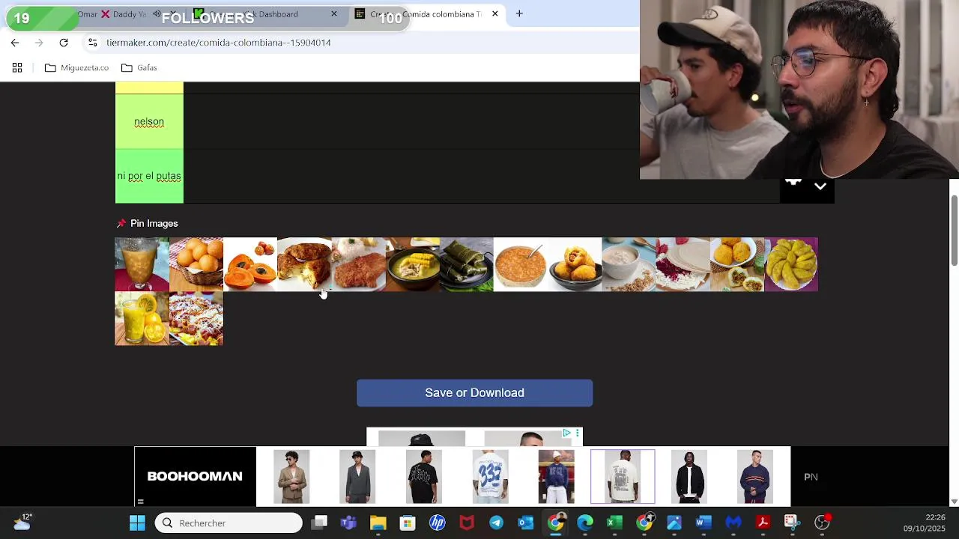Screen dimensions: 959x539
Task: Close the Kick Dashboard tab
Action: (334, 13)
